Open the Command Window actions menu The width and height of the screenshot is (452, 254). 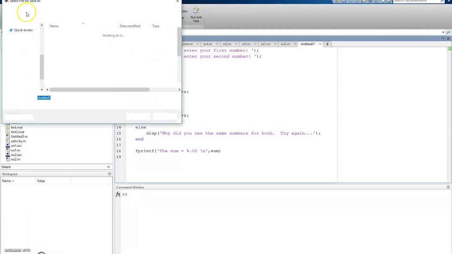click(x=448, y=187)
